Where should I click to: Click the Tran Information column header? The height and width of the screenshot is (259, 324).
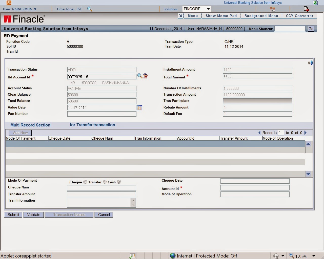coord(155,138)
